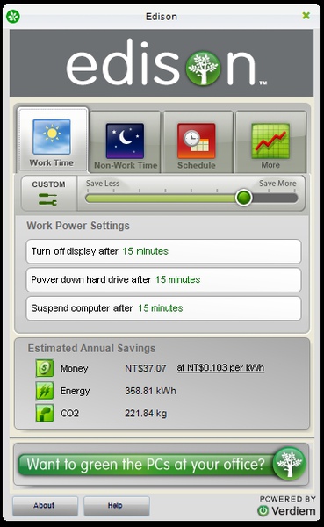Click the Save Less end of slider

(x=103, y=184)
